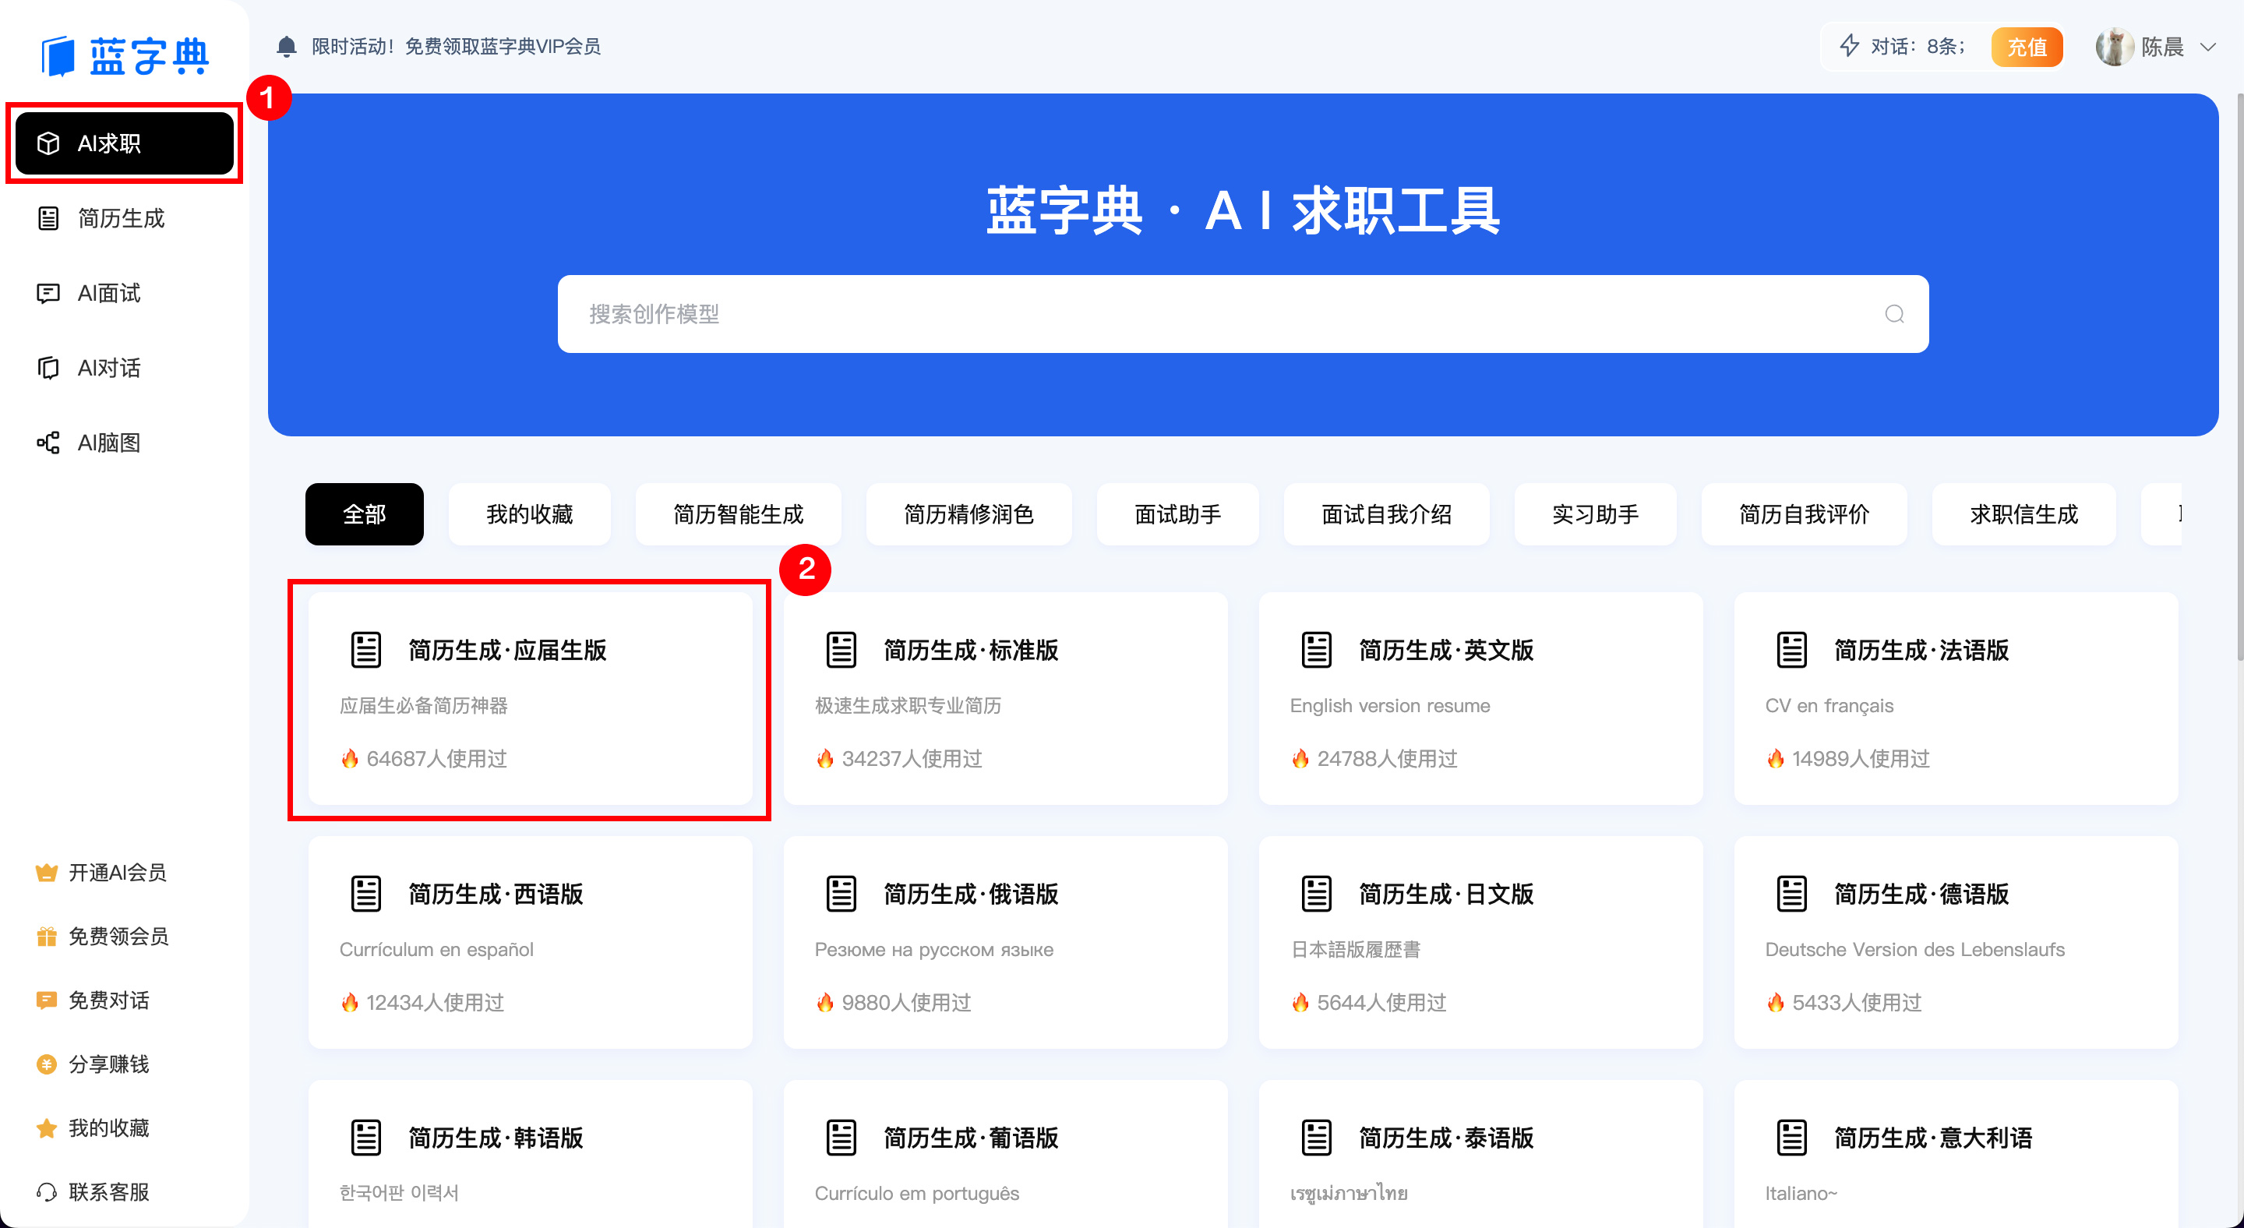This screenshot has width=2244, height=1228.
Task: Click the 充值 button
Action: click(x=2027, y=46)
